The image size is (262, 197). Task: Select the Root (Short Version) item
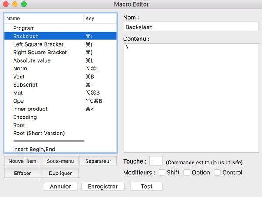[60, 133]
